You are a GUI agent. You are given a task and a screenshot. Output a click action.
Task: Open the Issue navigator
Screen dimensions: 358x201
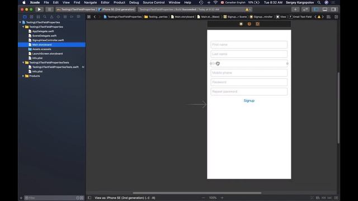(x=51, y=17)
